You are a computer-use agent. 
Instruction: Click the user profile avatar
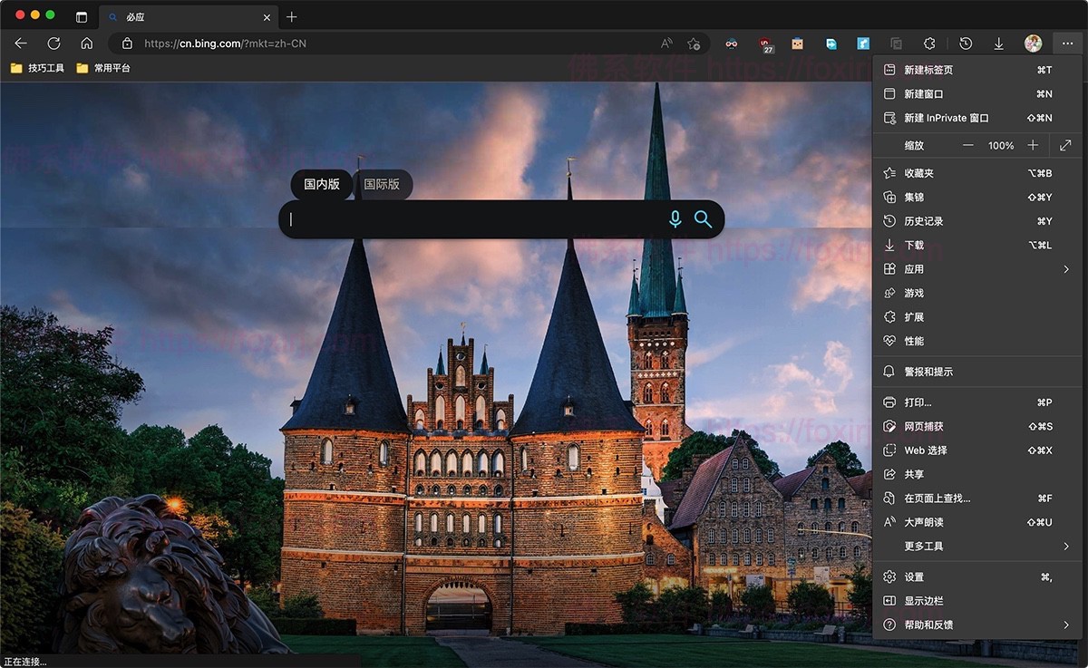click(x=1033, y=44)
